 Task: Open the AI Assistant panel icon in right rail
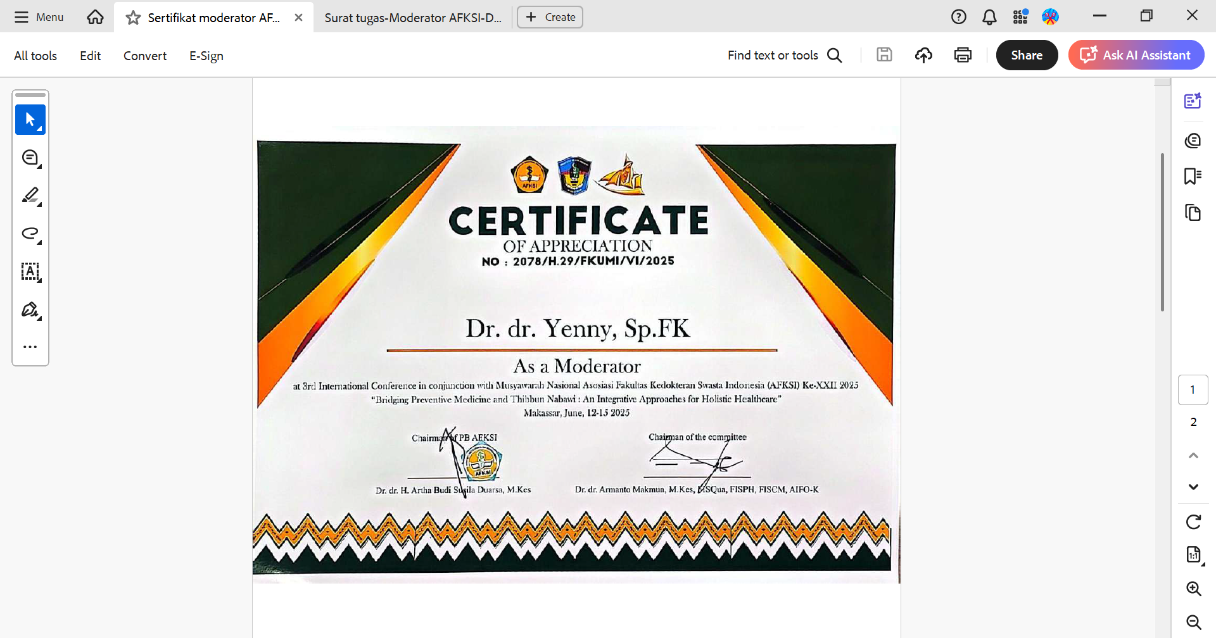click(1193, 101)
